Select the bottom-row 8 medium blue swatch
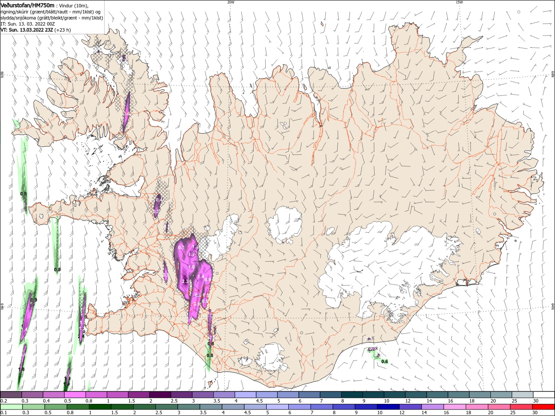The height and width of the screenshot is (416, 555). 344,407
